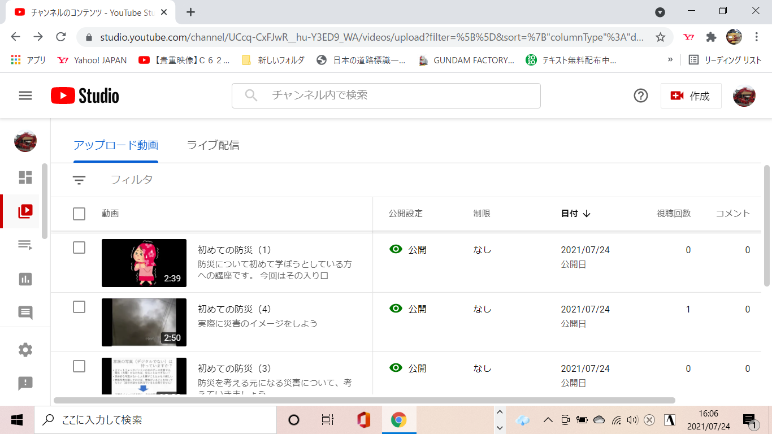This screenshot has height=434, width=772.
Task: Reload the page with refresh icon
Action: click(x=61, y=37)
